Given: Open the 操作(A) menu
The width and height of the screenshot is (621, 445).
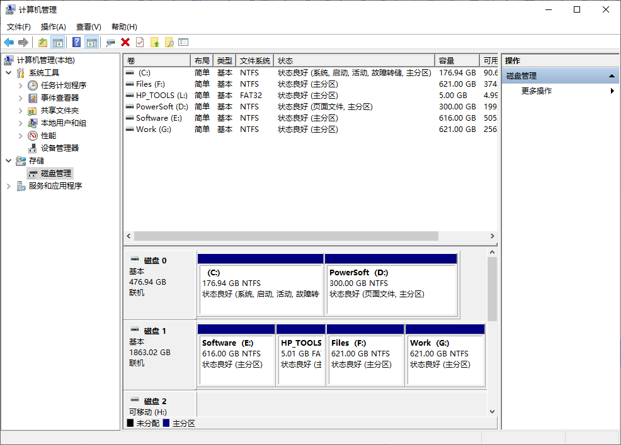Looking at the screenshot, I should (x=54, y=27).
